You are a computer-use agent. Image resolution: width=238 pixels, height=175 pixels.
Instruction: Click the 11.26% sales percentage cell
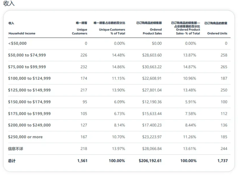(x=190, y=137)
